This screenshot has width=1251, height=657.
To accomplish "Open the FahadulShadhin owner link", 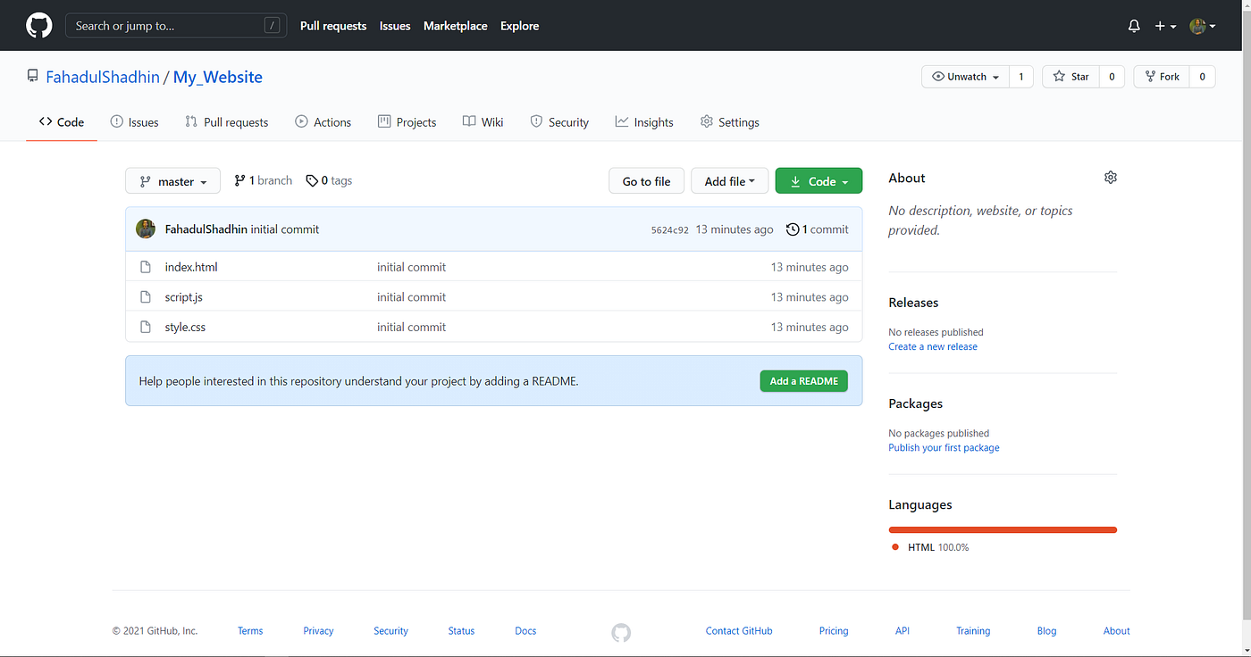I will [103, 77].
